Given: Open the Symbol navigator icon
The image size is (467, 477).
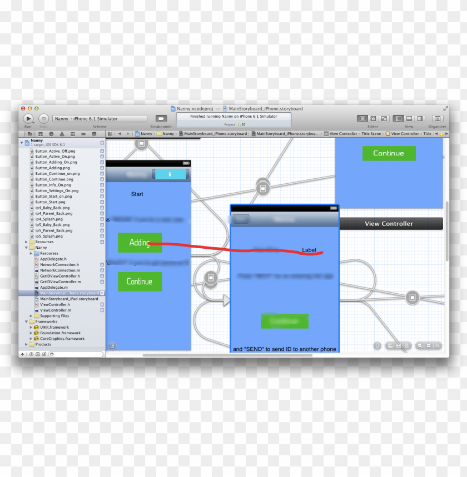Looking at the screenshot, I should (x=41, y=134).
